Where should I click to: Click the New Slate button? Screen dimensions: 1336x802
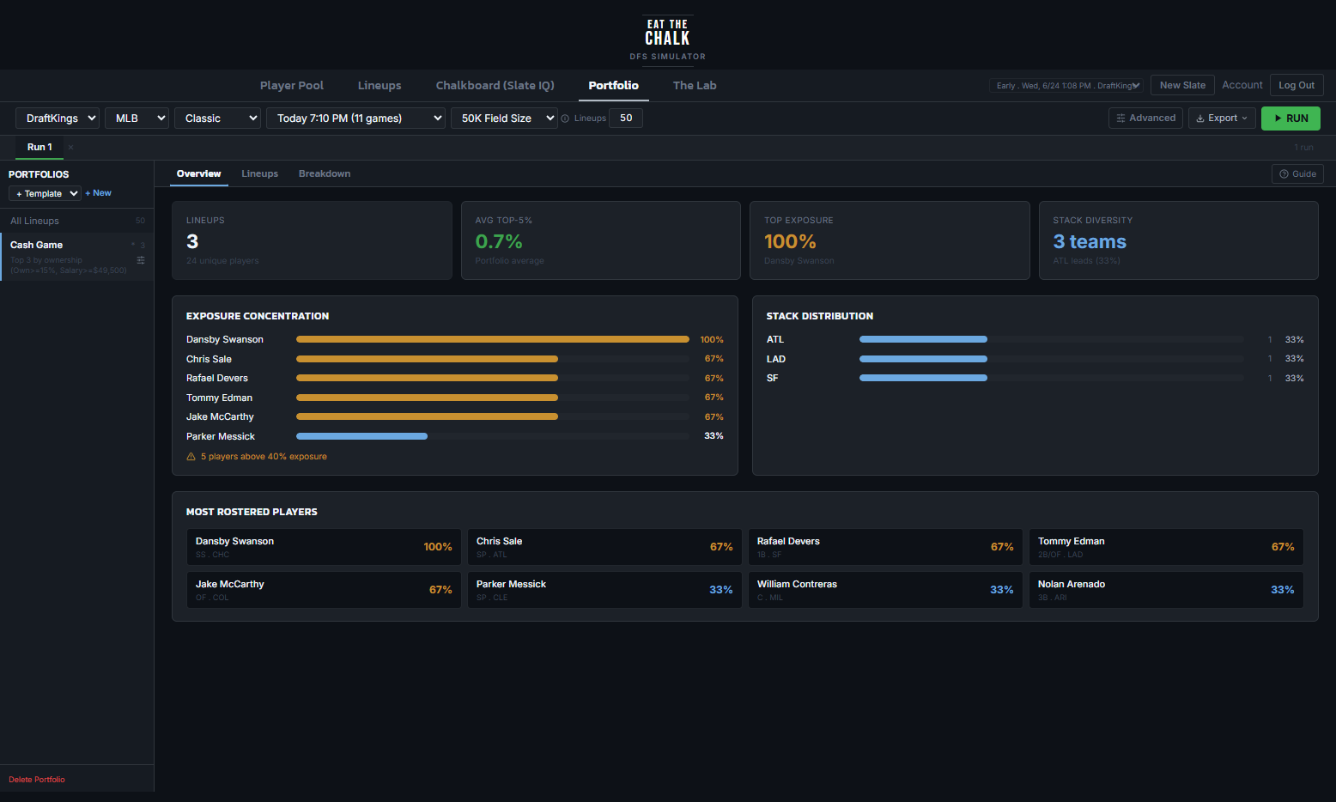point(1182,85)
